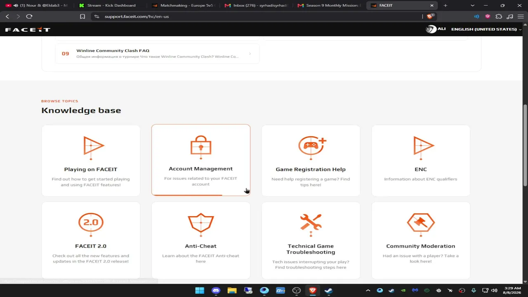Click the Game Registration Help gamepad icon

click(x=312, y=148)
